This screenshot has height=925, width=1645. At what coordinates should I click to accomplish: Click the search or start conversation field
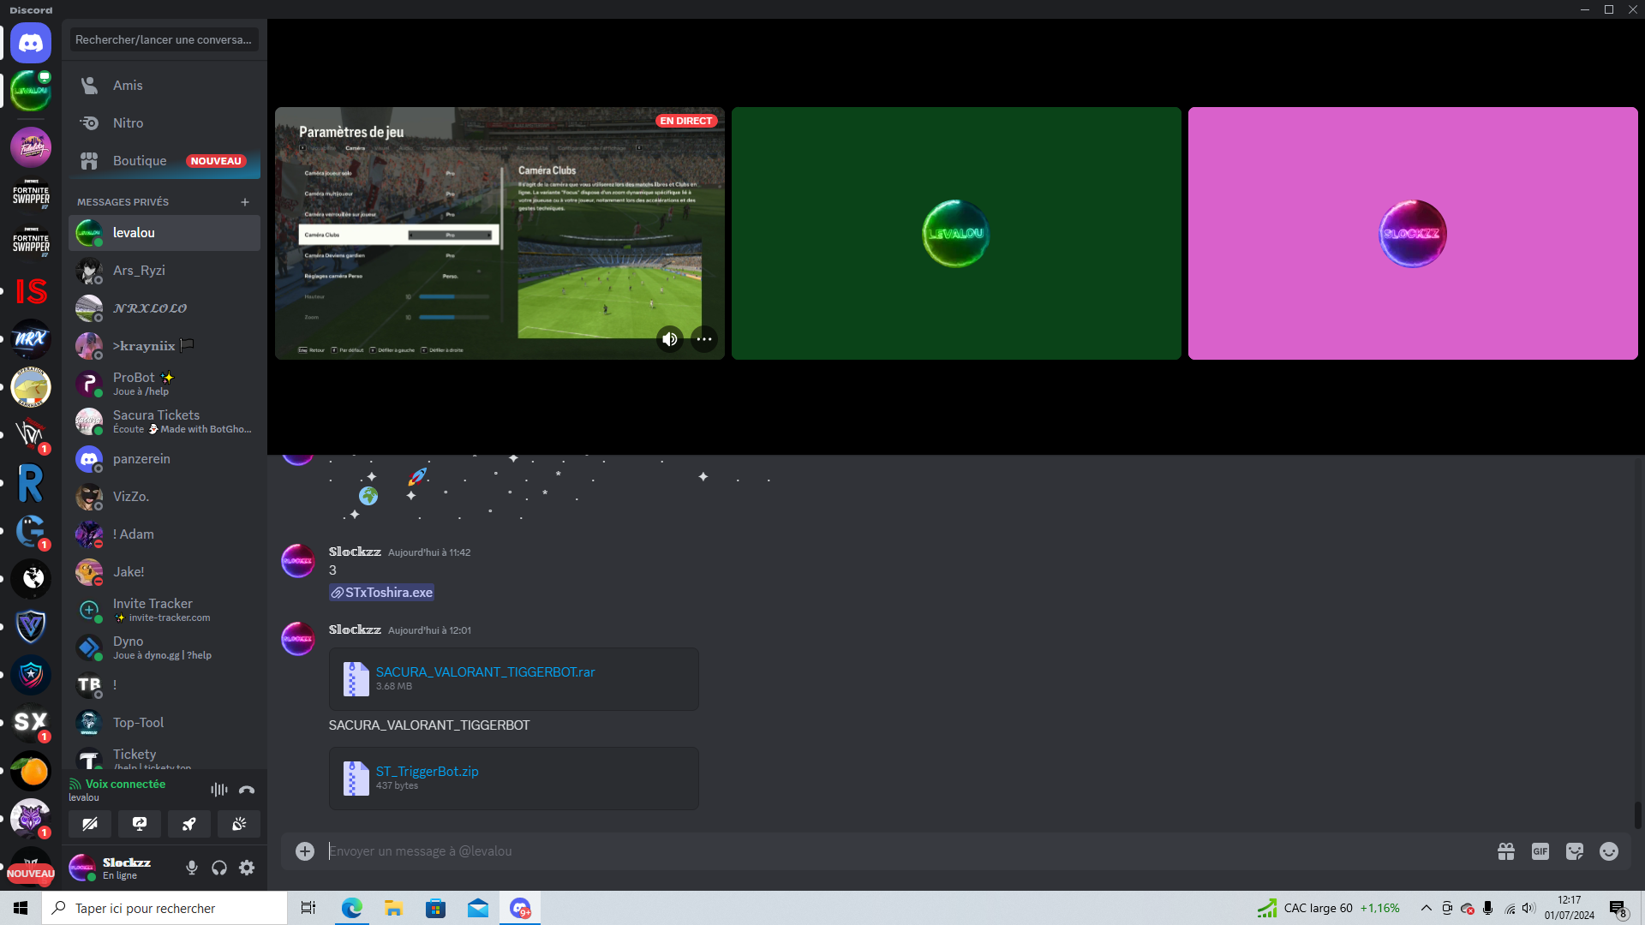click(164, 39)
